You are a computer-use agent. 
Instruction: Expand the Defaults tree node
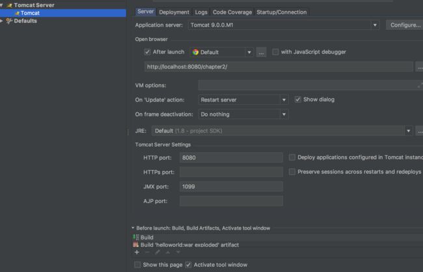click(1, 21)
